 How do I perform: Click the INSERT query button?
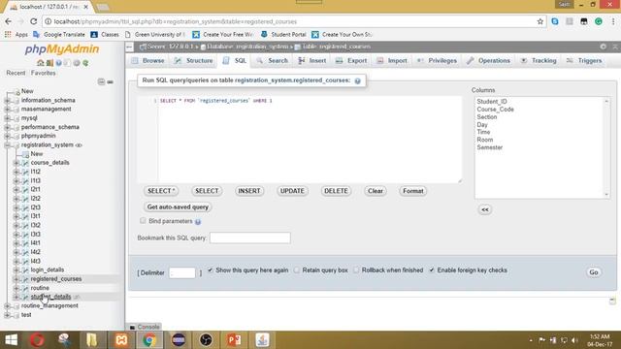pyautogui.click(x=248, y=191)
